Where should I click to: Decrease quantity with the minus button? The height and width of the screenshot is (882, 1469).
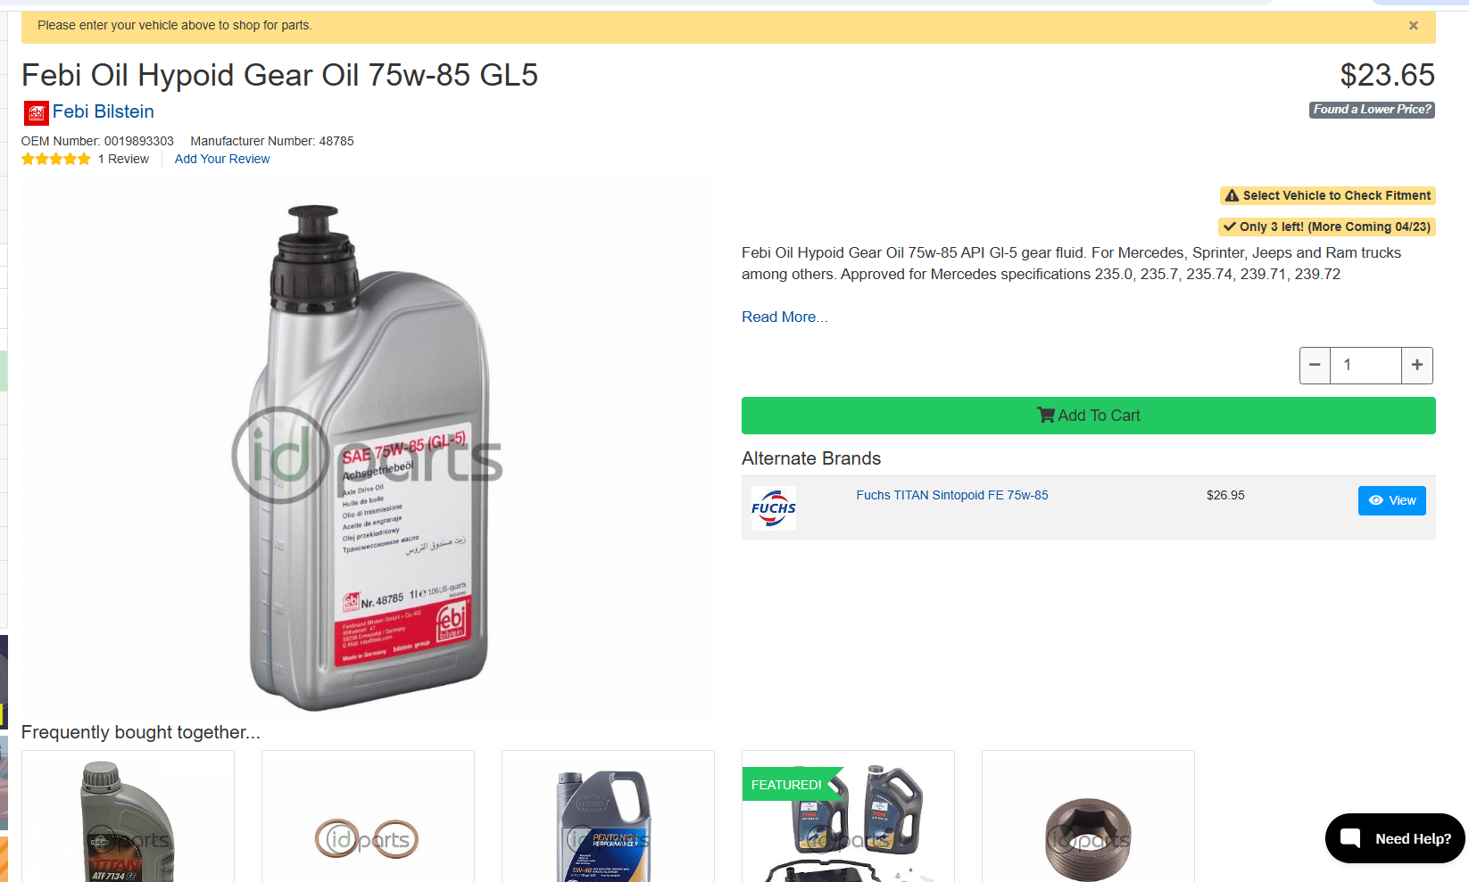[x=1315, y=366]
